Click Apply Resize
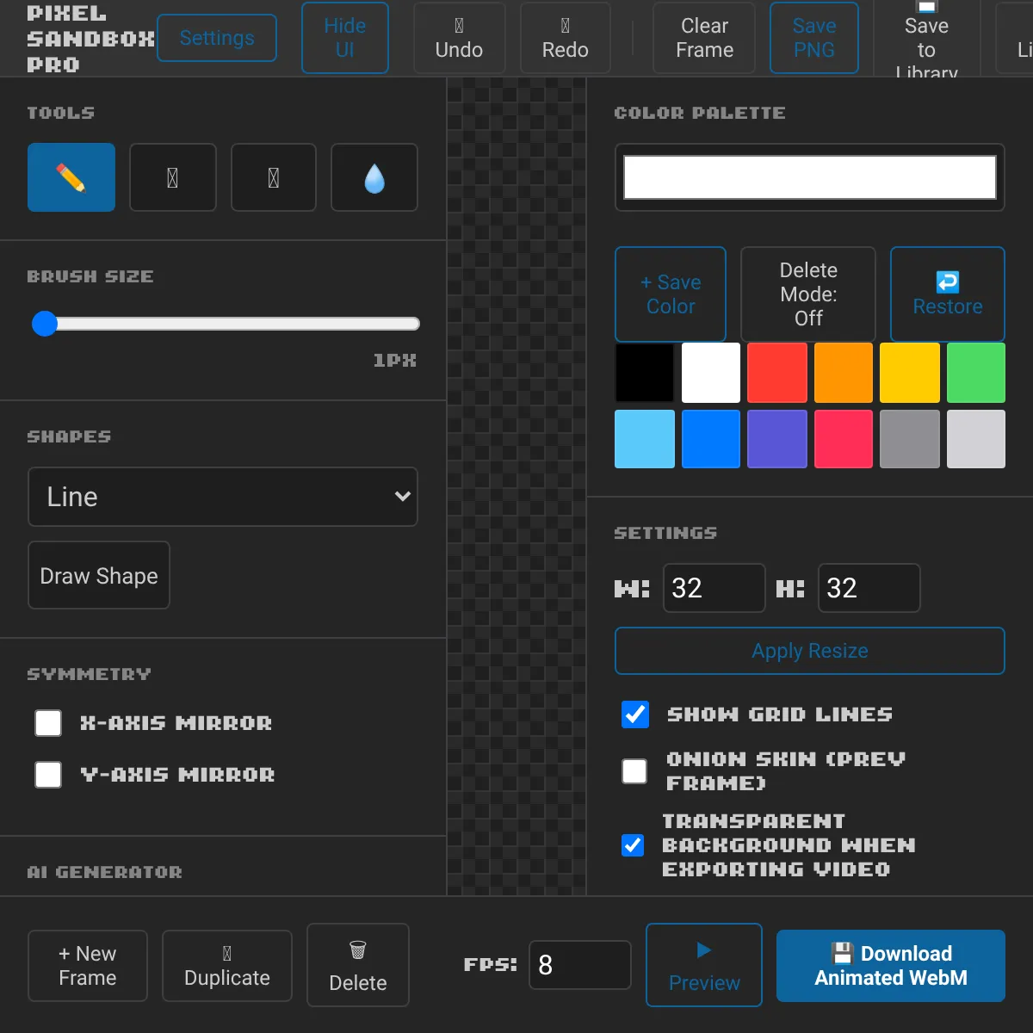The image size is (1033, 1033). (810, 651)
